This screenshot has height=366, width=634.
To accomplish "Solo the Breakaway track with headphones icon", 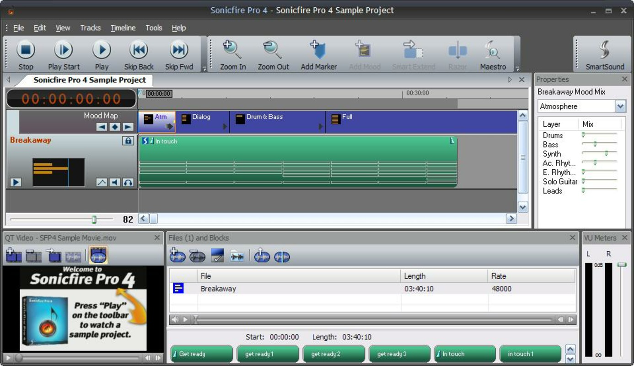I will (128, 183).
